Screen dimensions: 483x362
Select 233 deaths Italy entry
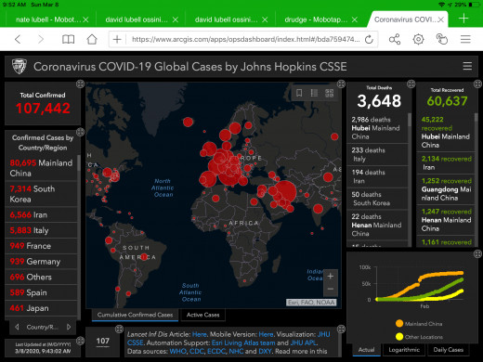coord(377,154)
